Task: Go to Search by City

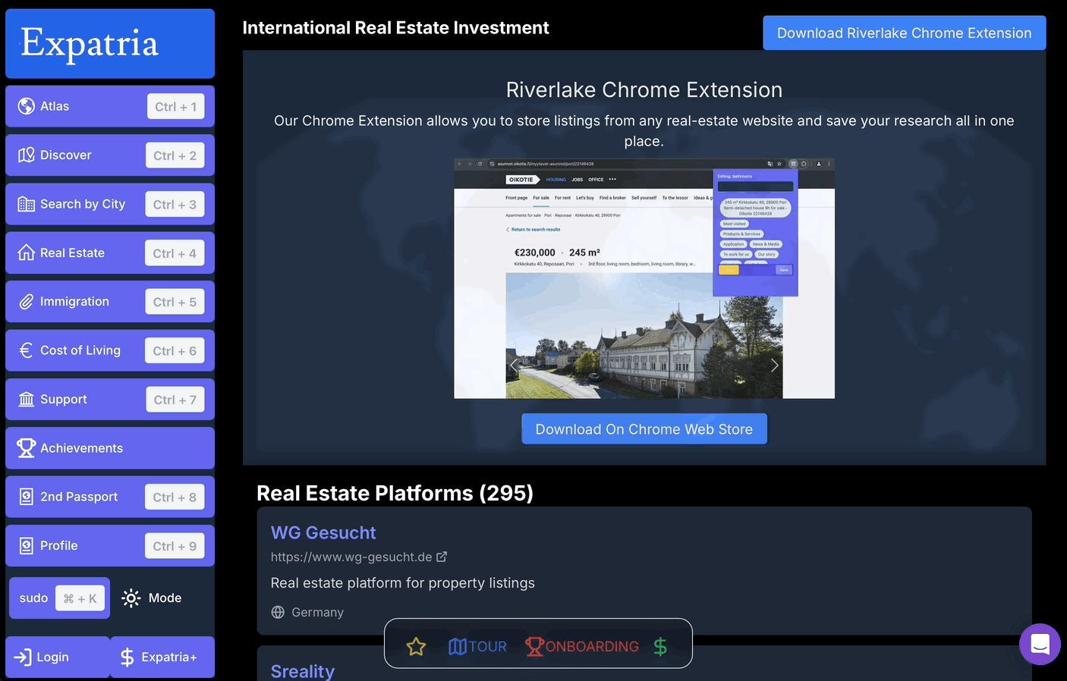Action: 110,204
